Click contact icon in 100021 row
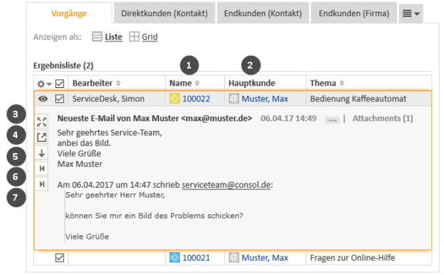The width and height of the screenshot is (444, 275). (234, 257)
